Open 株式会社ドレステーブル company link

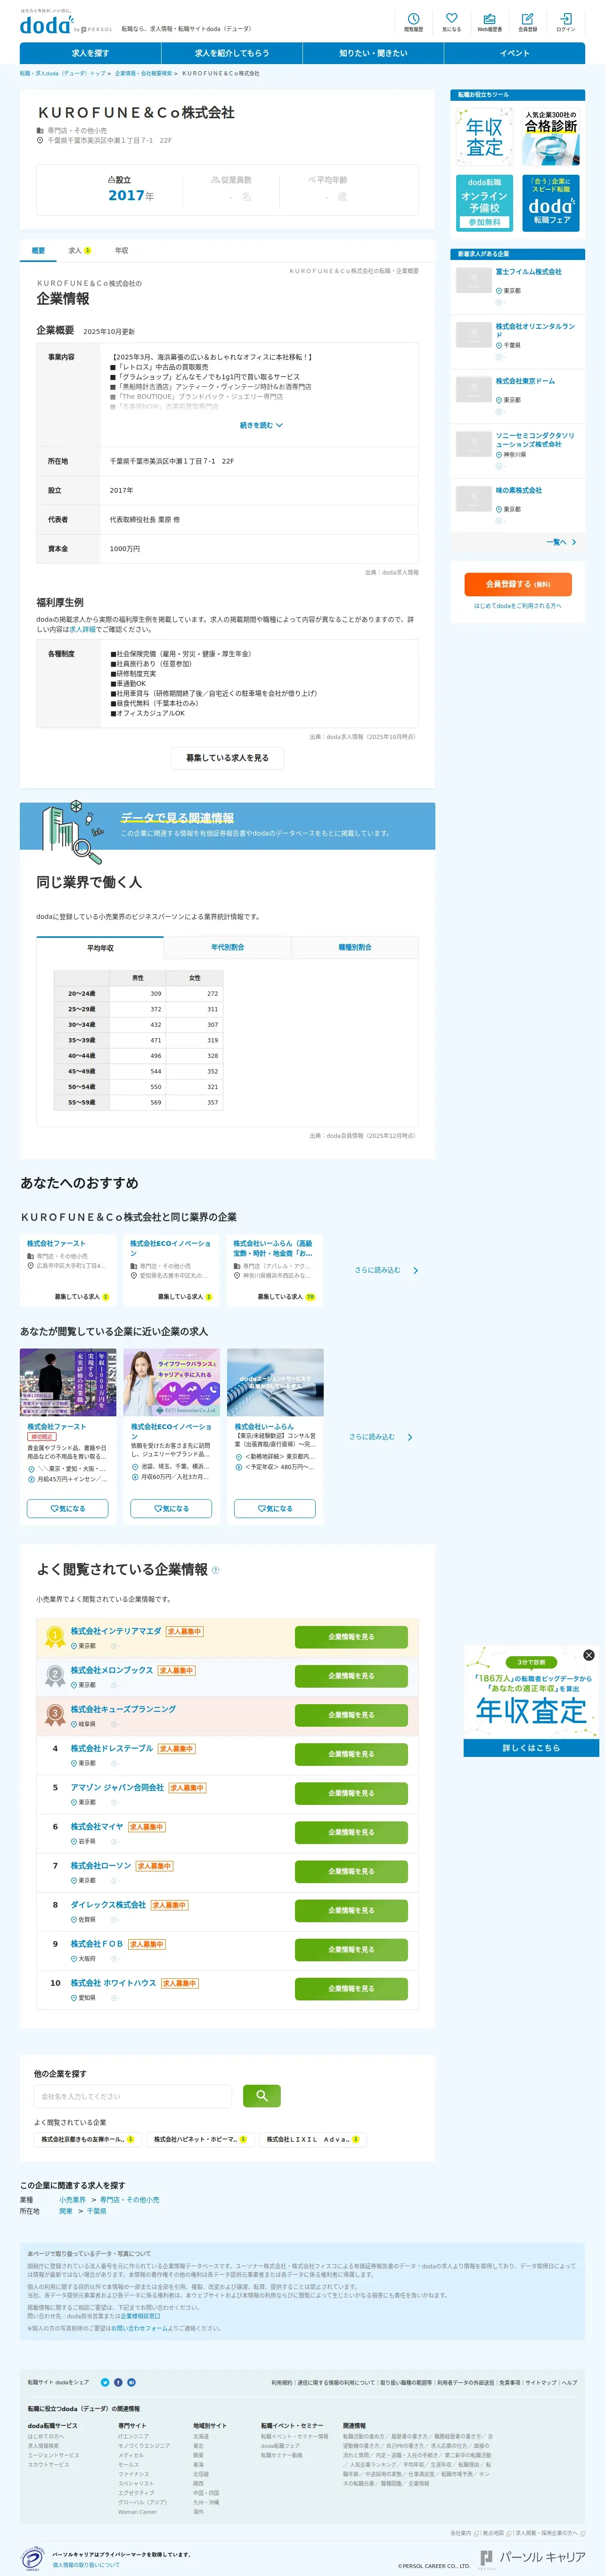(x=111, y=1749)
